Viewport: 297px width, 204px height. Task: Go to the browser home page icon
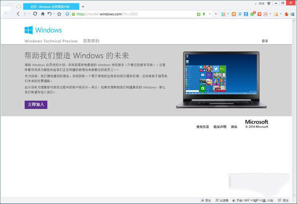point(43,14)
